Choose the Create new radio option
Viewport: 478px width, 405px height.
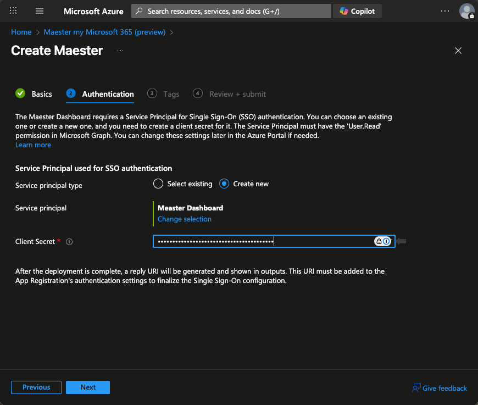224,184
